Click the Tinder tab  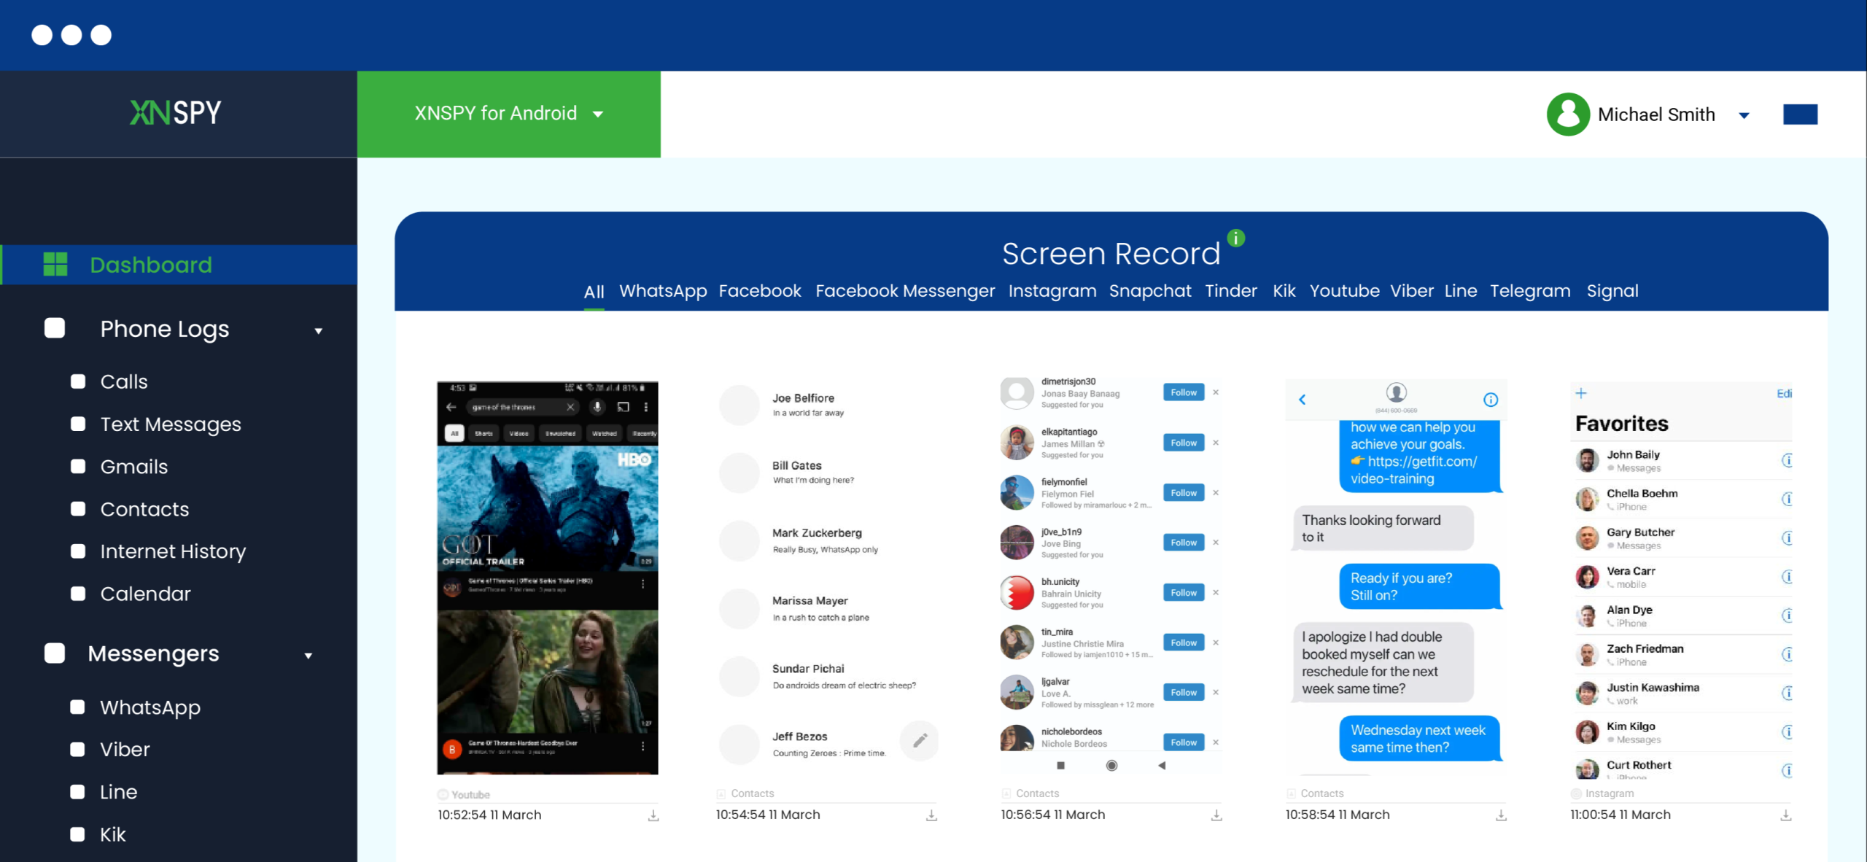point(1231,291)
